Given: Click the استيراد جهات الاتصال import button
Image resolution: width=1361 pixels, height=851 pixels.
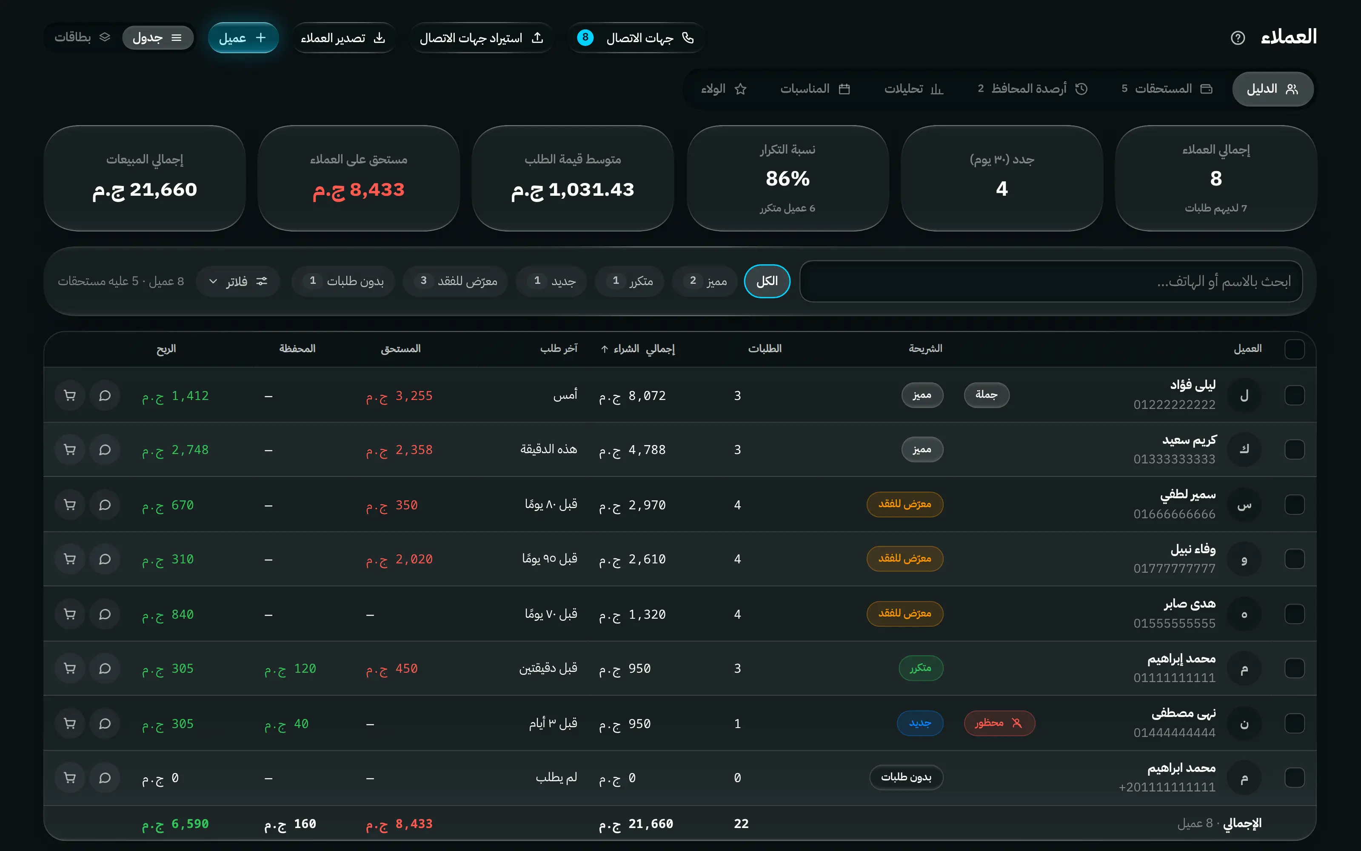Looking at the screenshot, I should tap(481, 38).
